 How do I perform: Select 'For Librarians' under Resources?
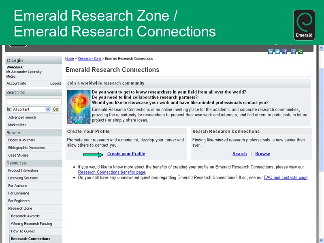tap(19, 193)
